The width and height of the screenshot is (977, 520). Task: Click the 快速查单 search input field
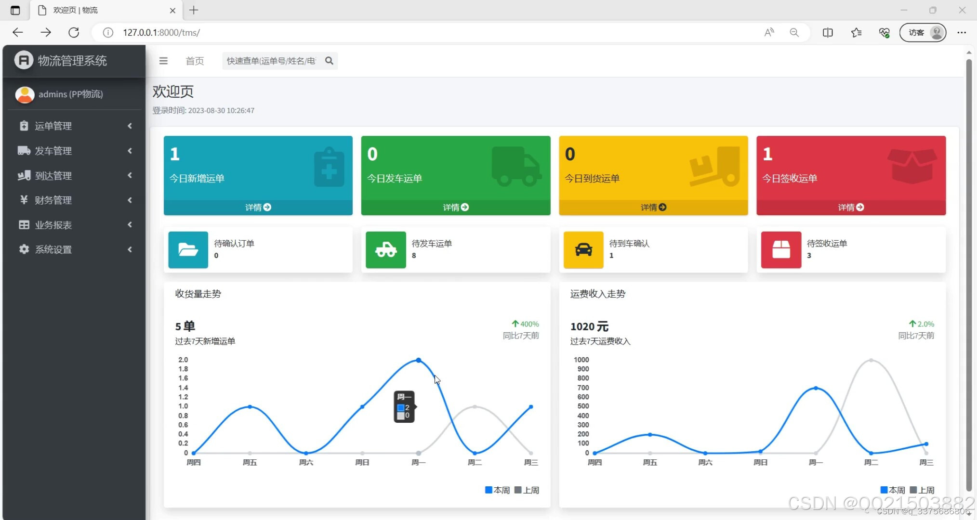[x=272, y=61]
